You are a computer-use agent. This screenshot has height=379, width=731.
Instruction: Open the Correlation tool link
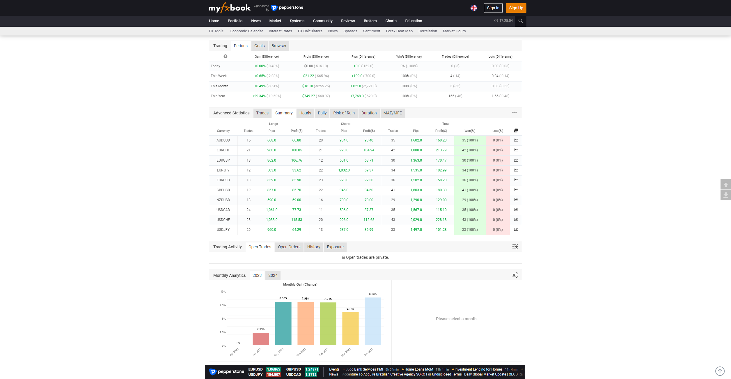click(x=427, y=31)
